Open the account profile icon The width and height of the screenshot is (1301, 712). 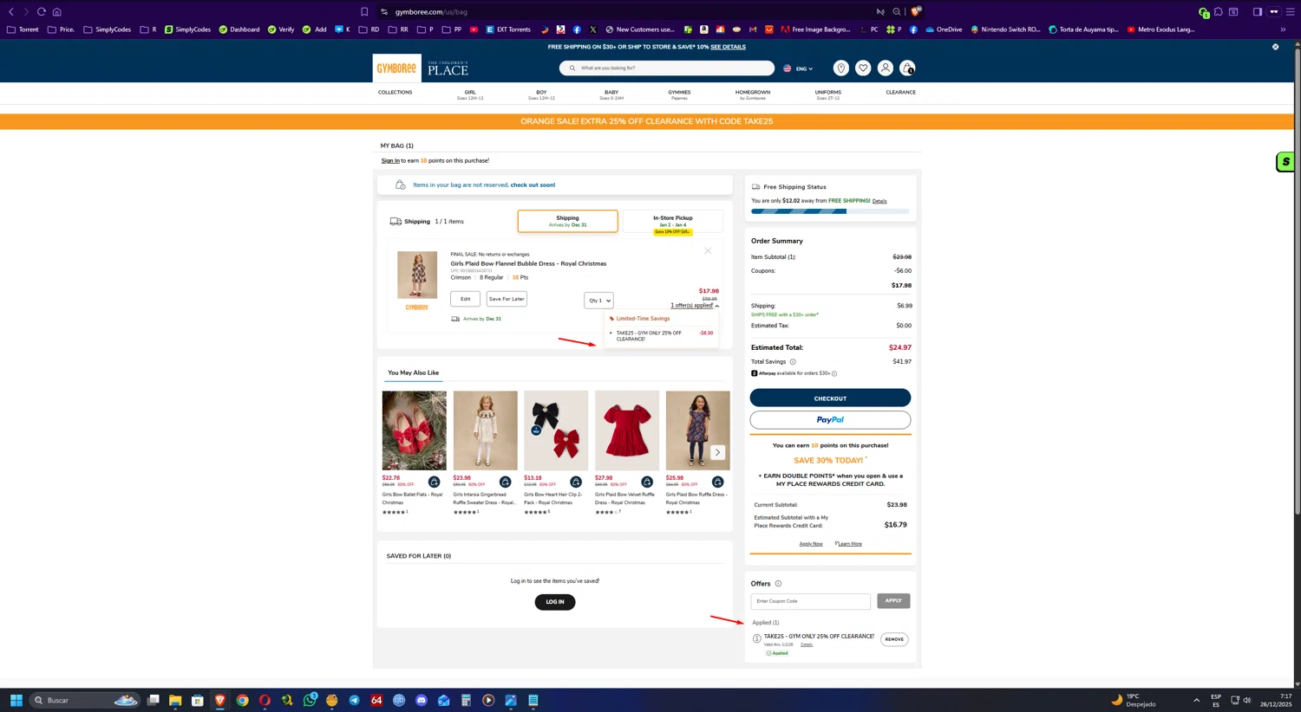886,68
